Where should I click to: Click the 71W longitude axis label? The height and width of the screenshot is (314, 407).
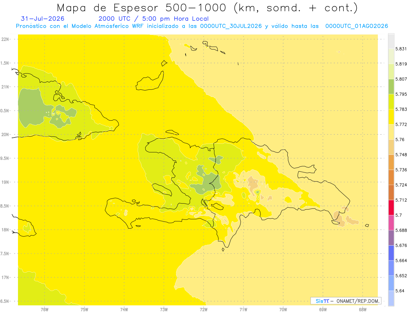point(243,309)
